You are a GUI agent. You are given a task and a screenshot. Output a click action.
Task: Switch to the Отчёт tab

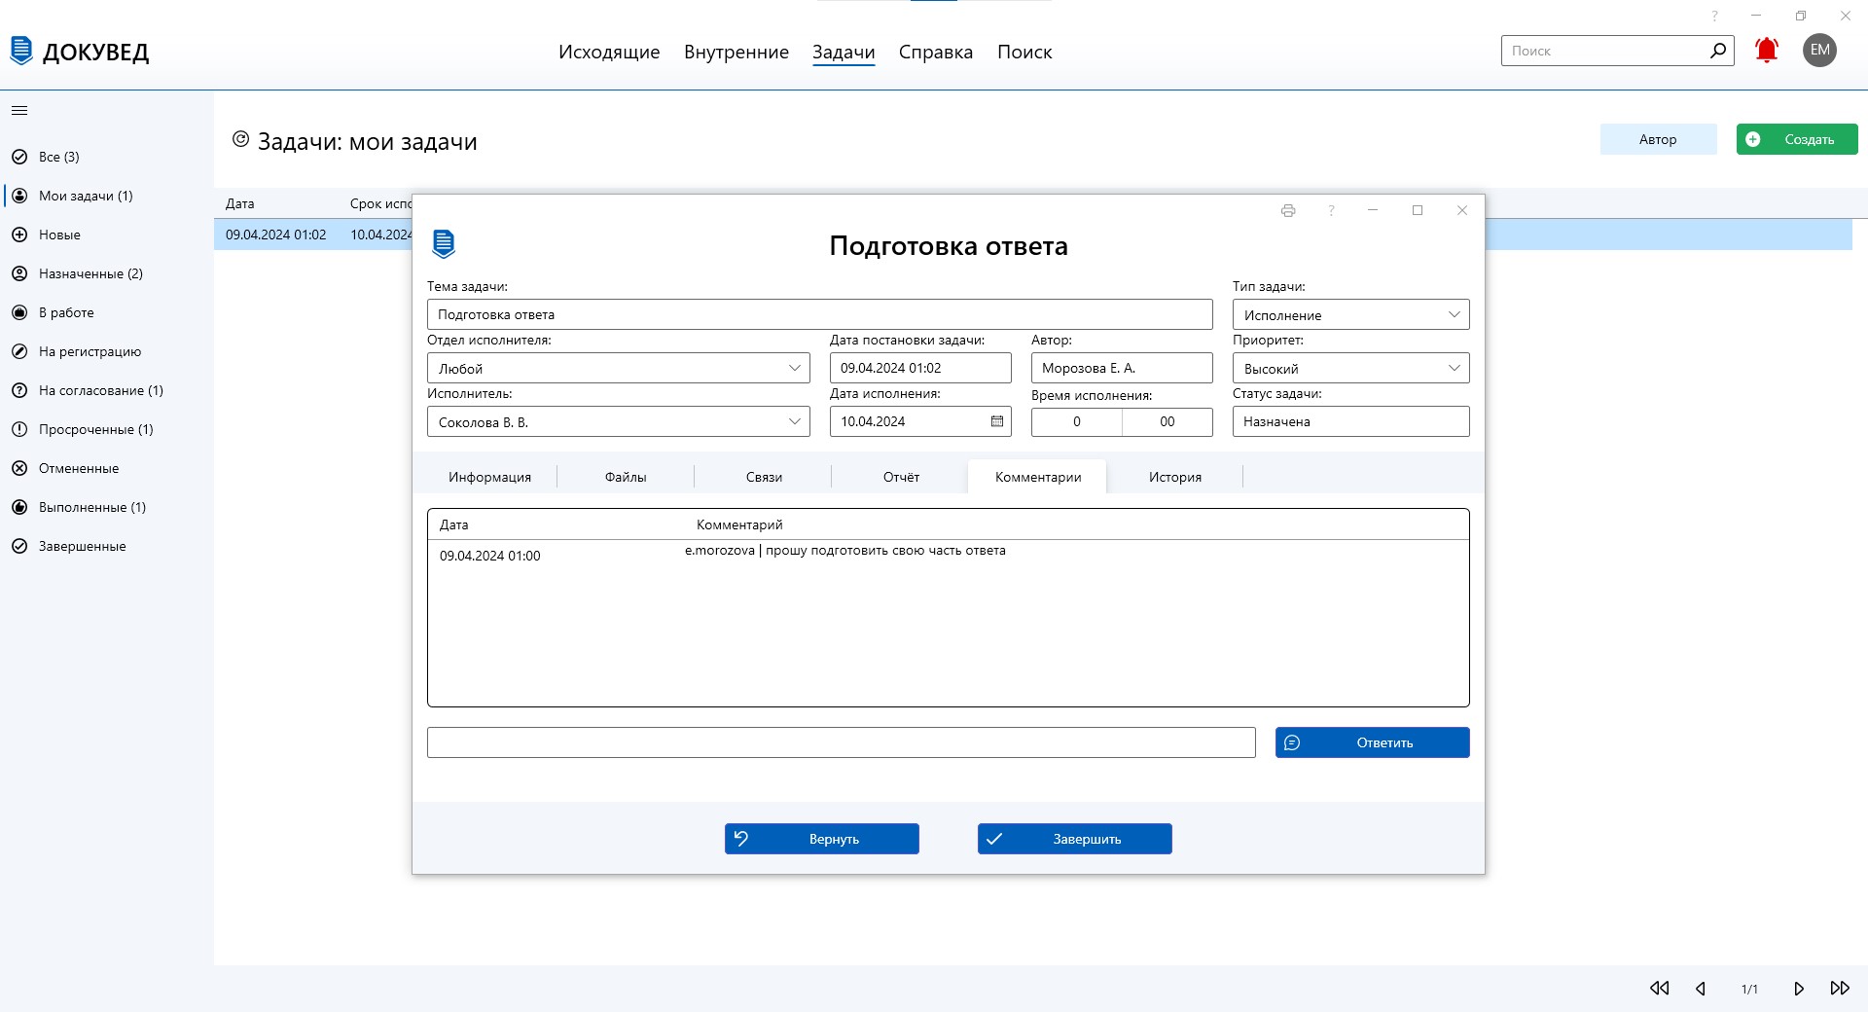pos(901,477)
